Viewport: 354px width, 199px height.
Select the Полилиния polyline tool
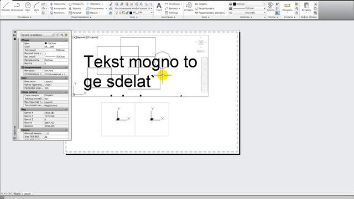(17, 7)
